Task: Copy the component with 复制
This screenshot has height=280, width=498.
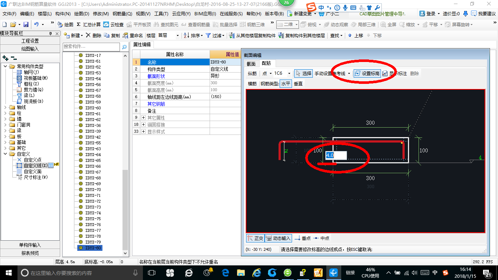Action: [112, 35]
